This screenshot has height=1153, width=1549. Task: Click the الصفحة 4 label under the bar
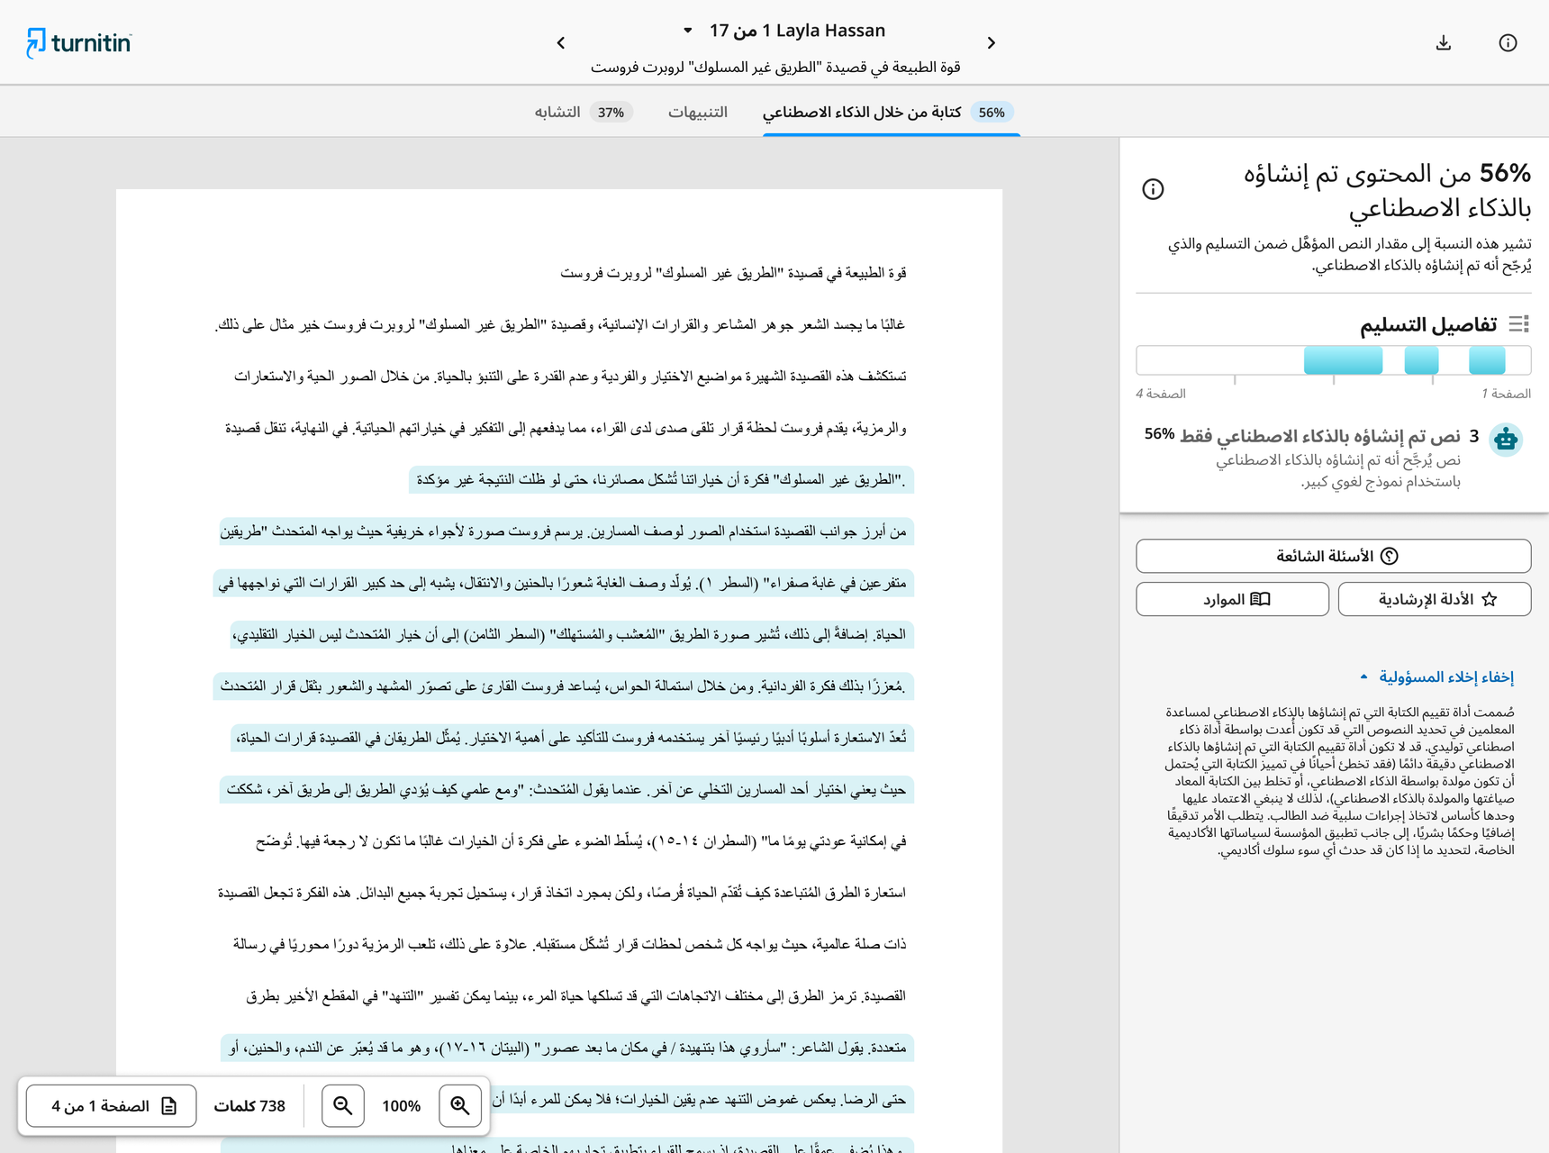pos(1161,394)
